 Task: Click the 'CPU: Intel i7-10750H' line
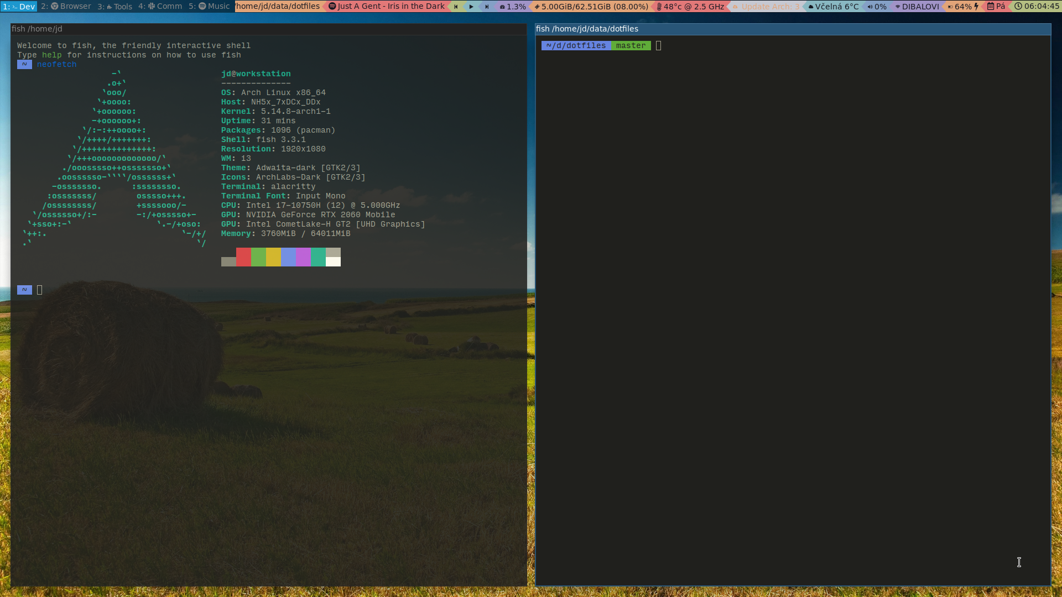tap(310, 206)
